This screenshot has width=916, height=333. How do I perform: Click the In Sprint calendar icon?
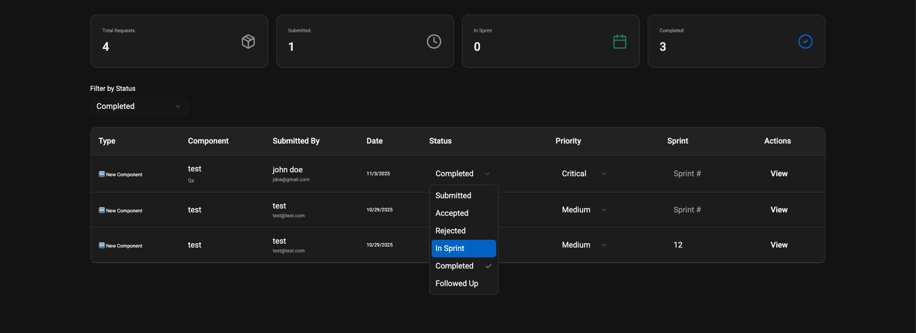pyautogui.click(x=620, y=42)
